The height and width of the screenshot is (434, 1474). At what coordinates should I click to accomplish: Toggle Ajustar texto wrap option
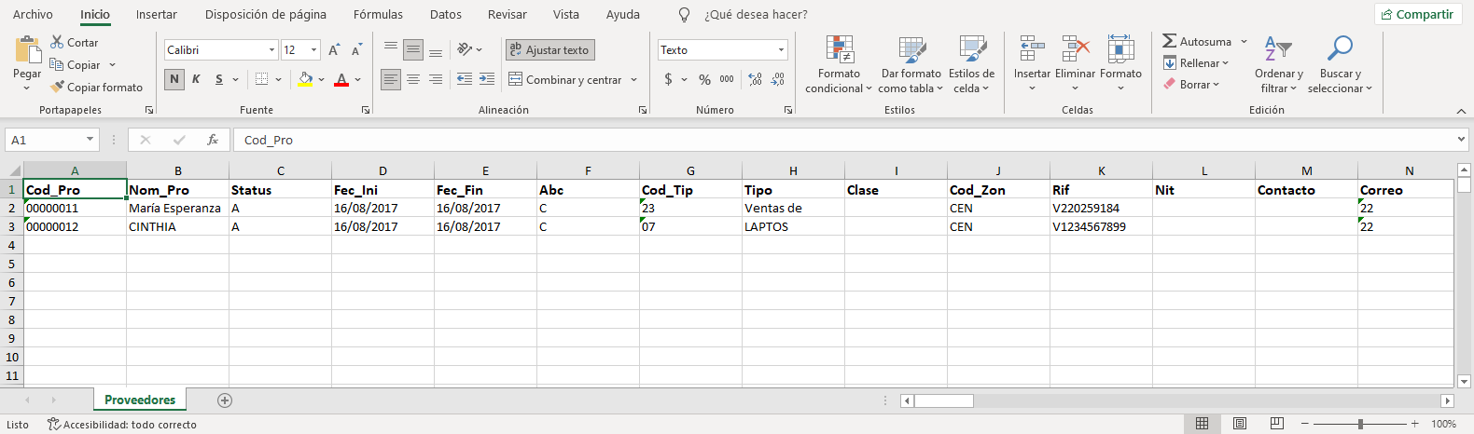(x=549, y=49)
